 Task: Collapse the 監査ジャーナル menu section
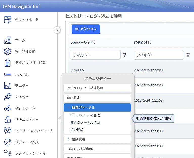click(69, 107)
